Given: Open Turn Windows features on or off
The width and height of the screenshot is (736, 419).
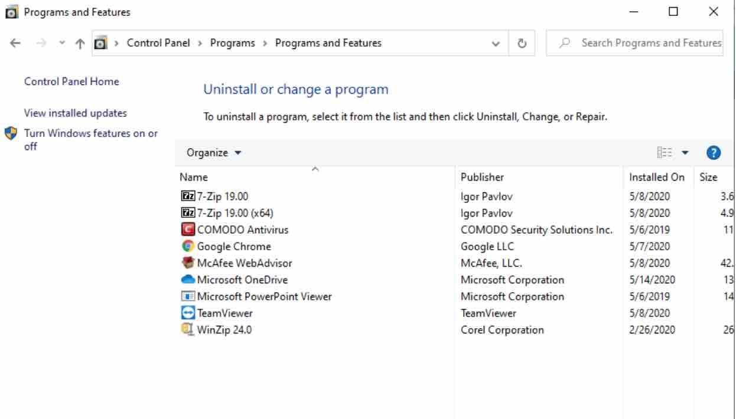Looking at the screenshot, I should coord(90,140).
